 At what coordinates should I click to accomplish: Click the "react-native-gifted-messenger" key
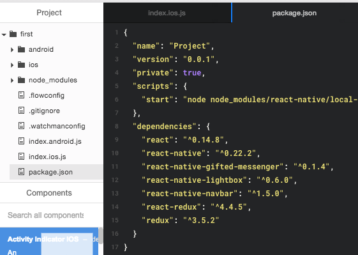click(213, 167)
